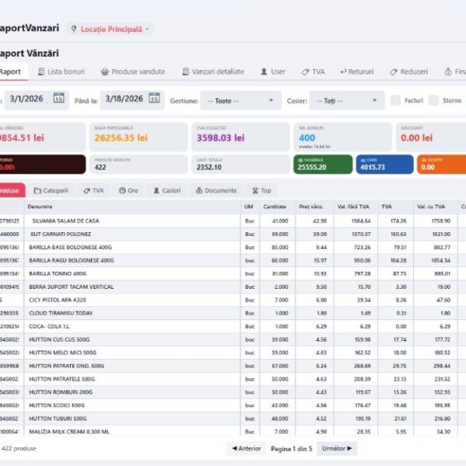The height and width of the screenshot is (466, 466).
Task: Select the ELIT CARNATI POLONEZ row
Action: pyautogui.click(x=233, y=234)
